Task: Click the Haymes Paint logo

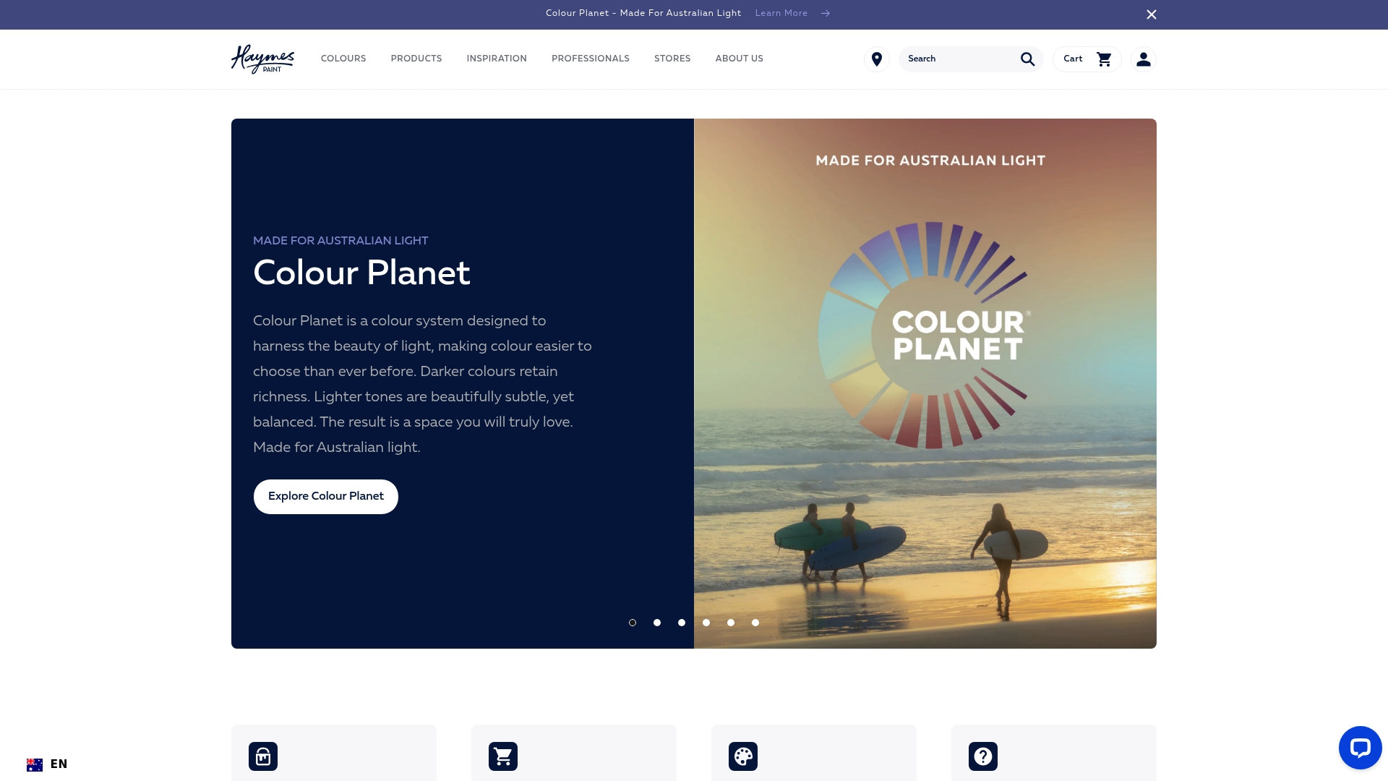Action: [262, 59]
